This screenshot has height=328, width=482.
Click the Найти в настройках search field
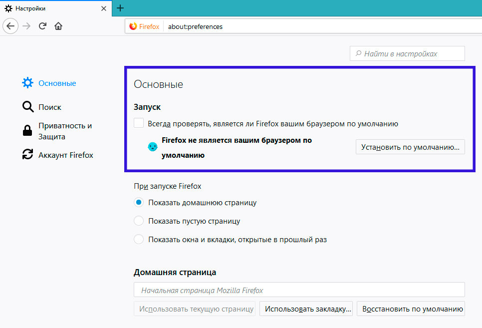pos(407,53)
